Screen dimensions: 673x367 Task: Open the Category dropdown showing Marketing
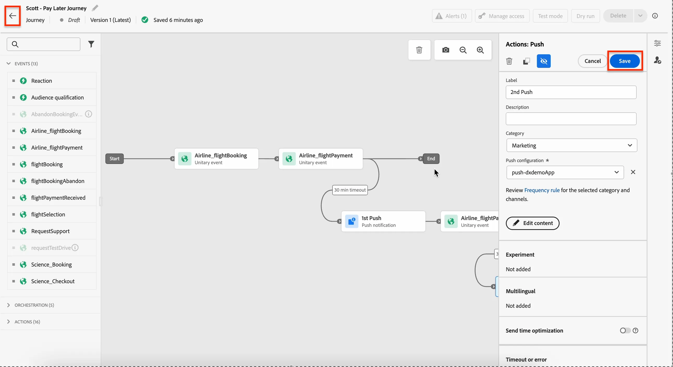[572, 145]
